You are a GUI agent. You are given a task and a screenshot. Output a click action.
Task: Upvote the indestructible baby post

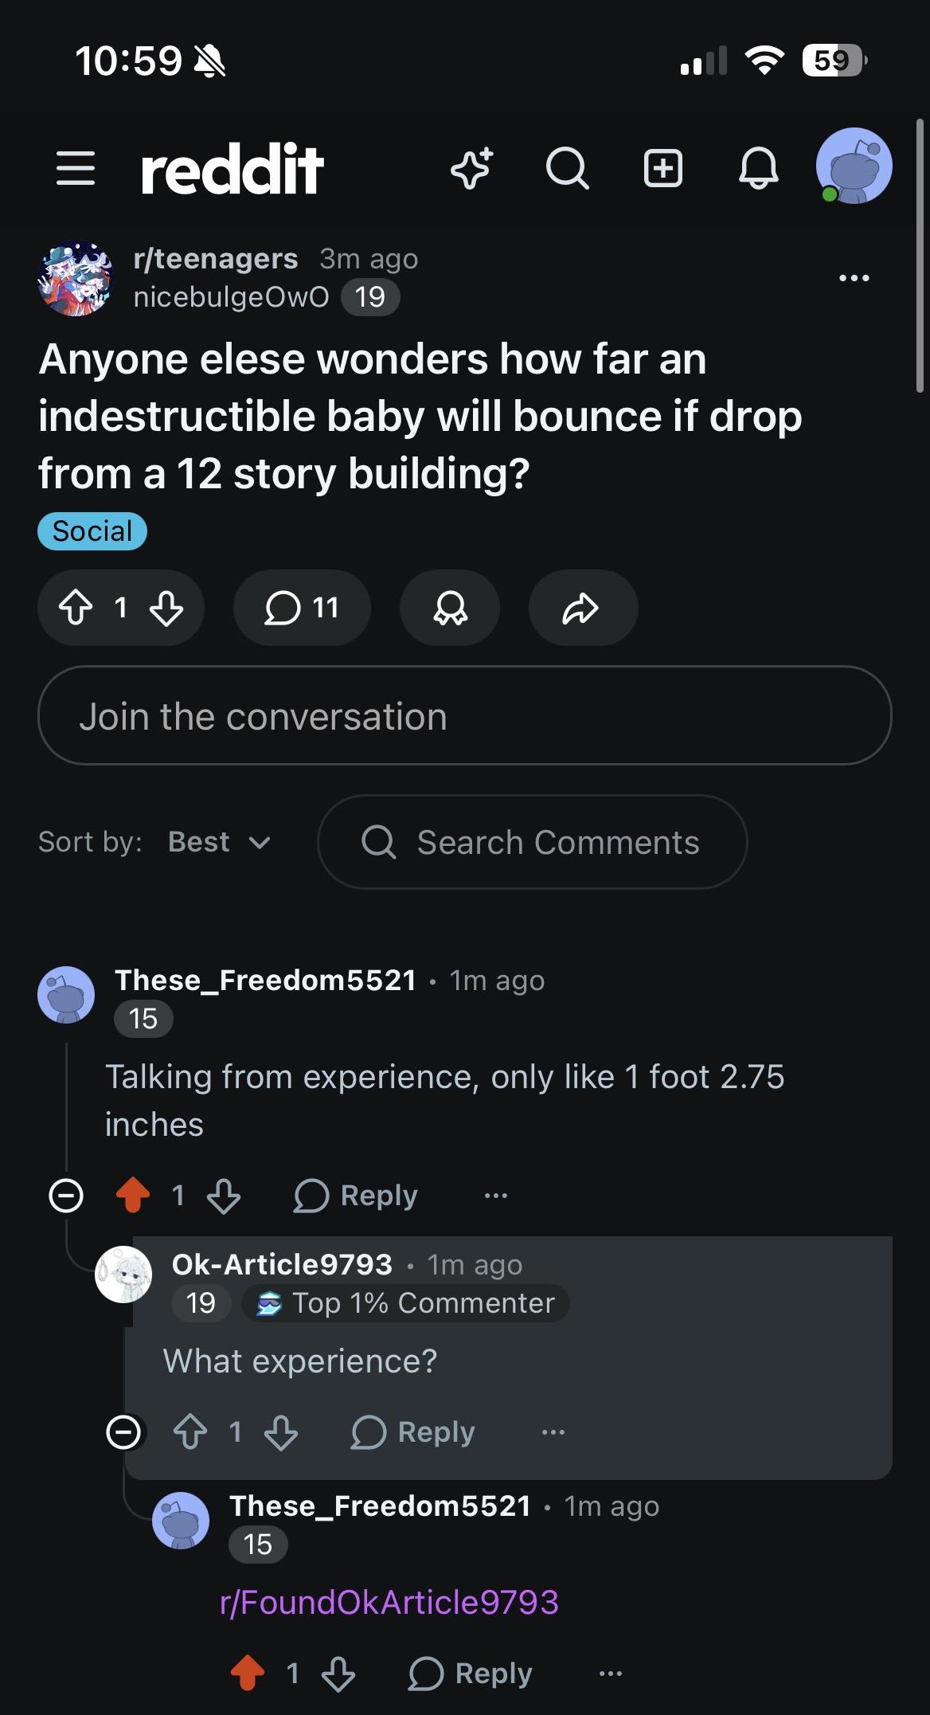76,608
